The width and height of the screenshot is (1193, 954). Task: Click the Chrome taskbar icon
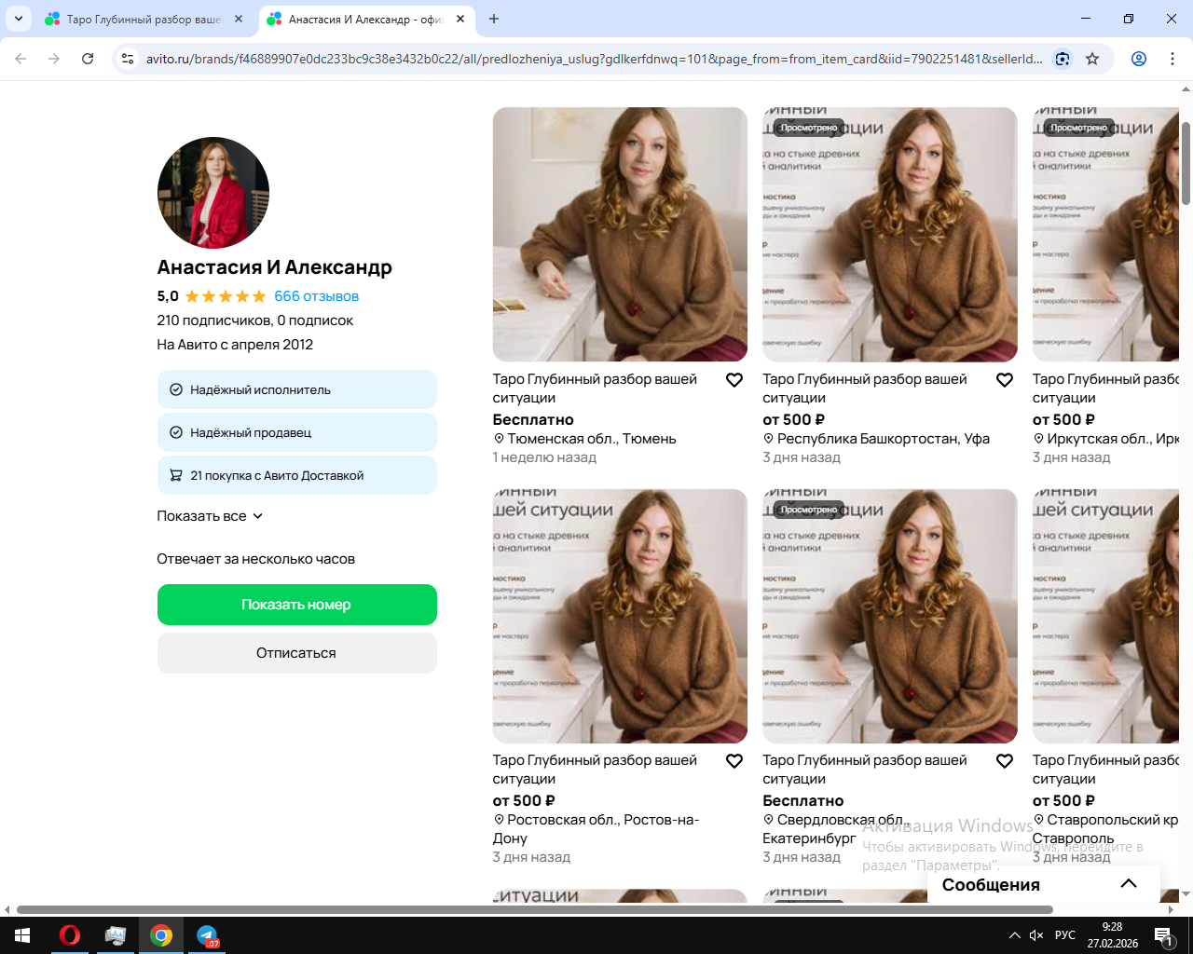(161, 935)
